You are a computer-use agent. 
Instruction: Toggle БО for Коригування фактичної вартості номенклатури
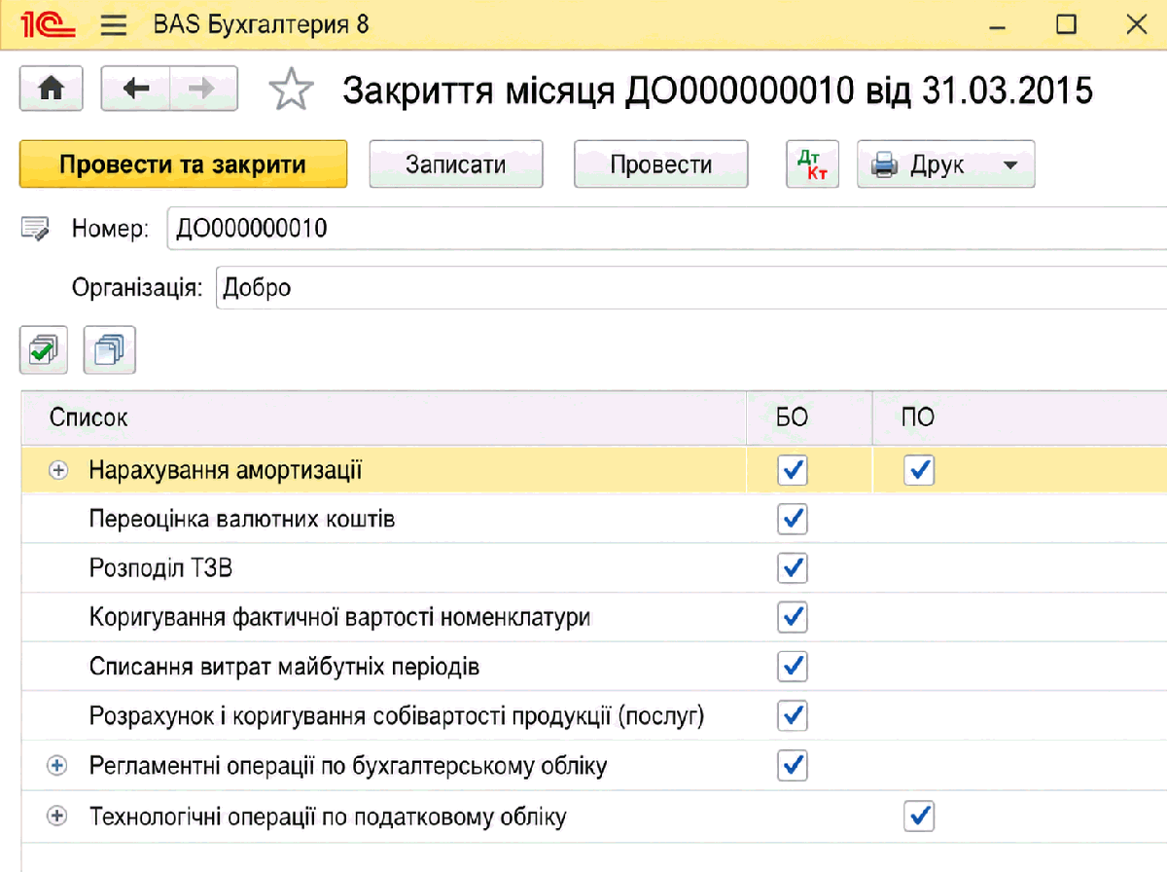(793, 617)
